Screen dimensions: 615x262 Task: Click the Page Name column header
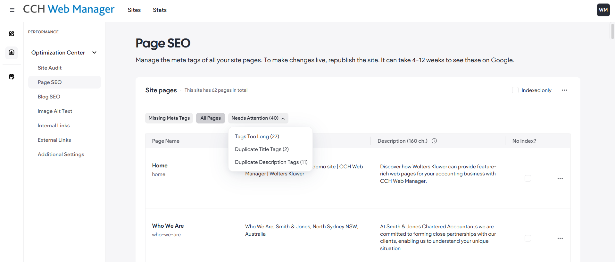tap(166, 141)
